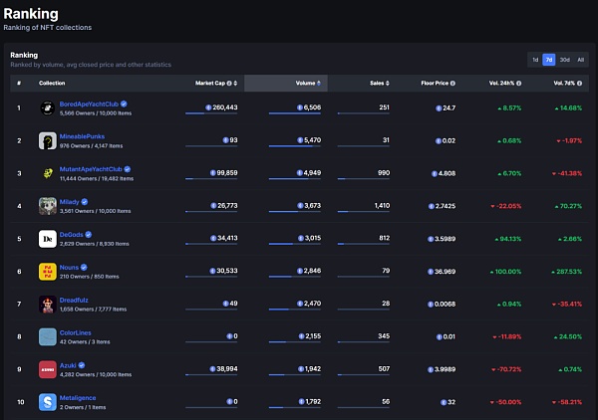Open the Dreadfulz collection name link
This screenshot has height=420, width=598.
click(77, 299)
